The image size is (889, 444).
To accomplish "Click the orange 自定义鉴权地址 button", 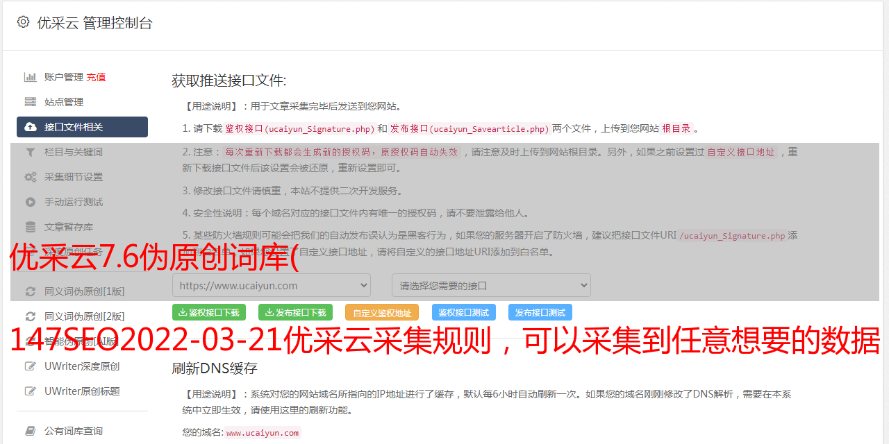I will [382, 312].
